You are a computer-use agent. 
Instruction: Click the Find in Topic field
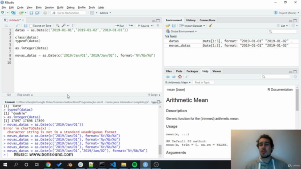point(204,83)
